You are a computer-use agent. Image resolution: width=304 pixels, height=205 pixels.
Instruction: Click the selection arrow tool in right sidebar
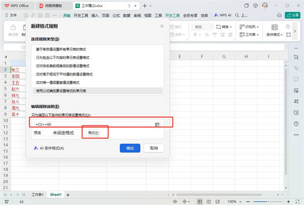(x=296, y=57)
